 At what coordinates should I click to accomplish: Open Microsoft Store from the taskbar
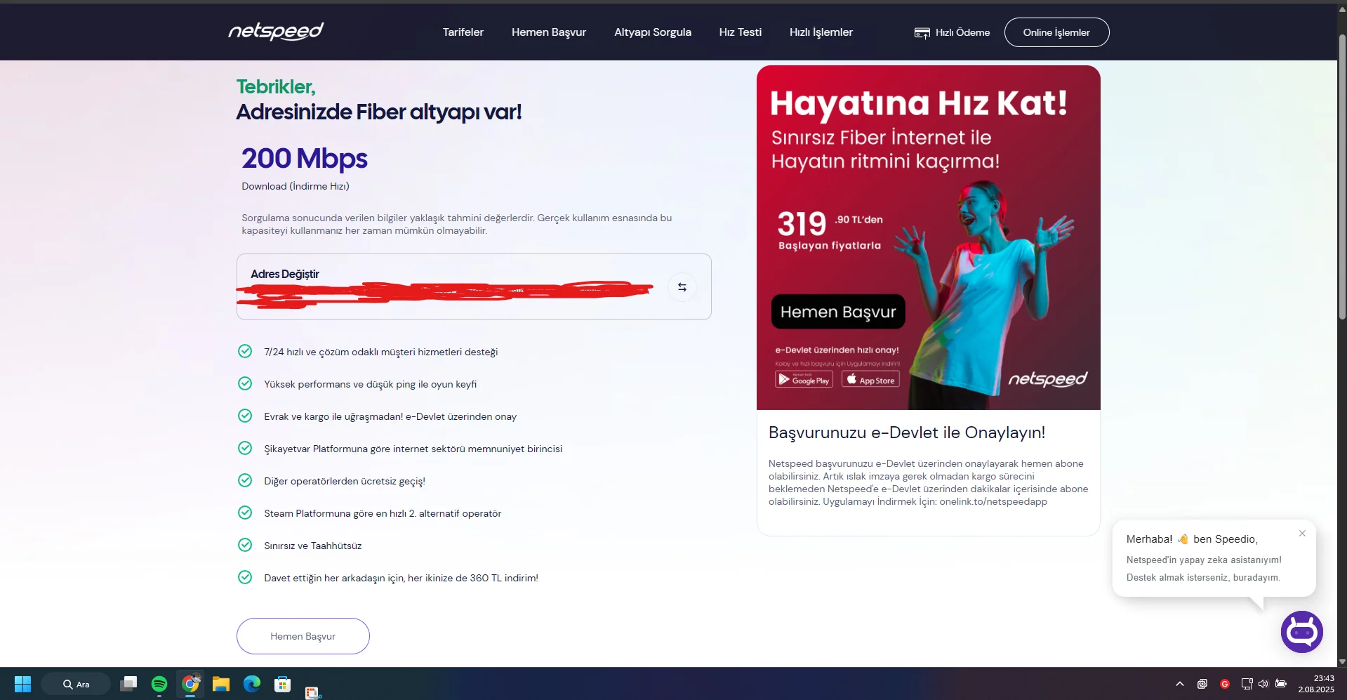(x=283, y=684)
